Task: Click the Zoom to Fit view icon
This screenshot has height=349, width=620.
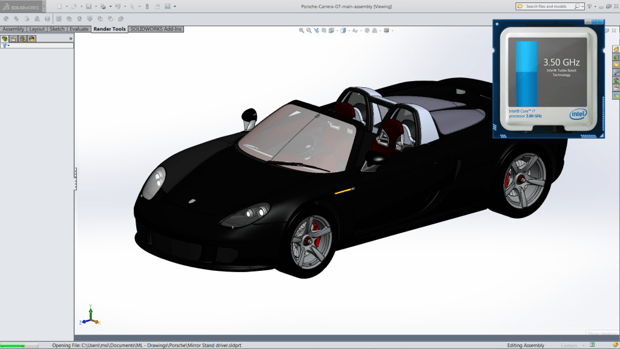Action: point(302,30)
